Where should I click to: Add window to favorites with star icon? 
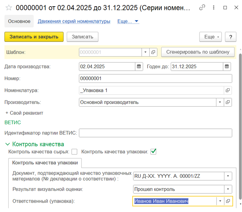[x=9, y=7]
